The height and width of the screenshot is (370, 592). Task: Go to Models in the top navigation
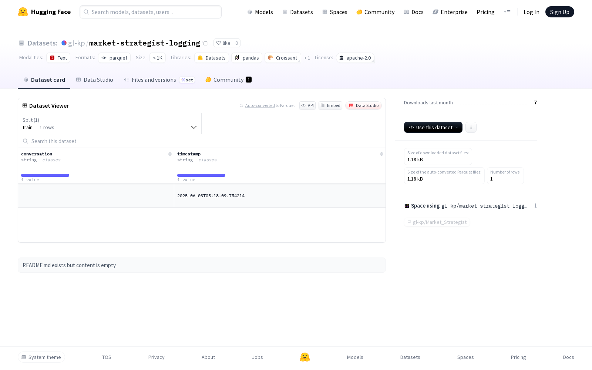260,12
